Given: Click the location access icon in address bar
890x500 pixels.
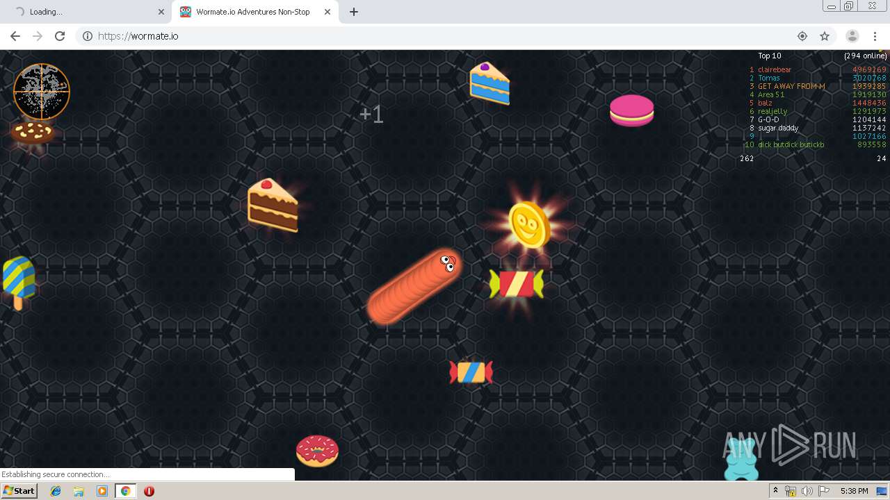Looking at the screenshot, I should coord(802,36).
